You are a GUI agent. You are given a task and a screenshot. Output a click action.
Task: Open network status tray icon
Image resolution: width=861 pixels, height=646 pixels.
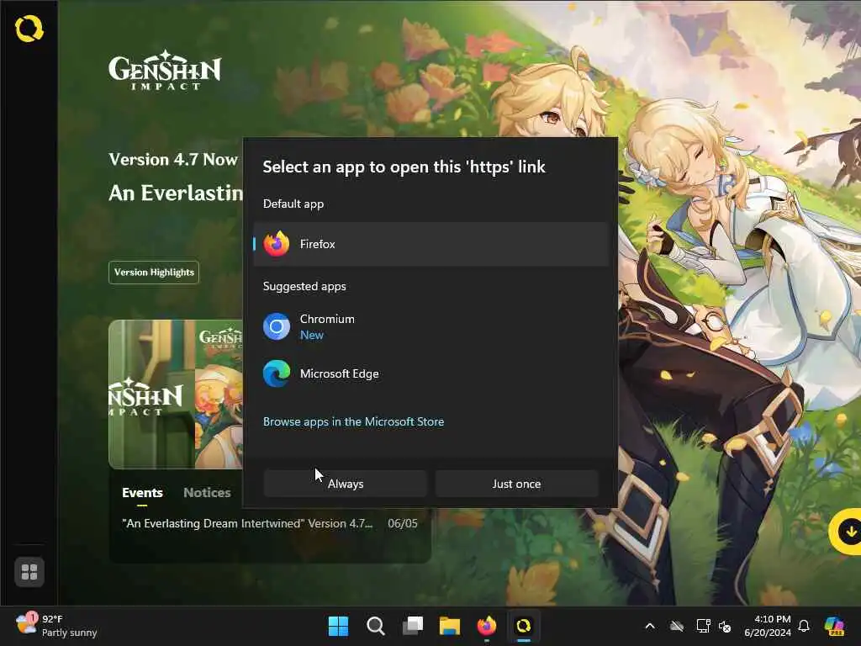(x=703, y=626)
